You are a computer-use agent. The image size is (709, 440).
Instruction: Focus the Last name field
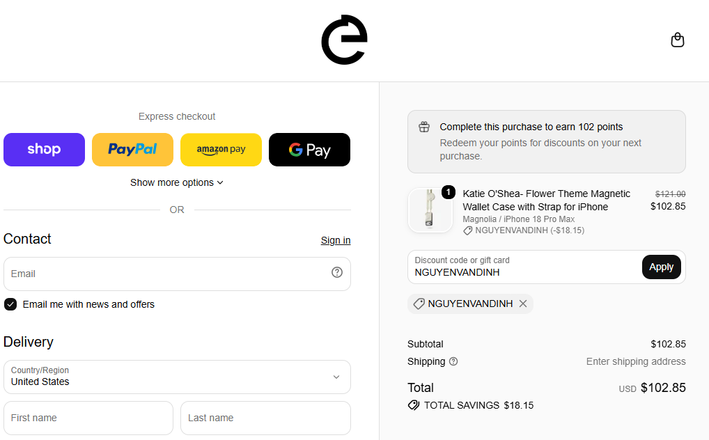pos(266,418)
